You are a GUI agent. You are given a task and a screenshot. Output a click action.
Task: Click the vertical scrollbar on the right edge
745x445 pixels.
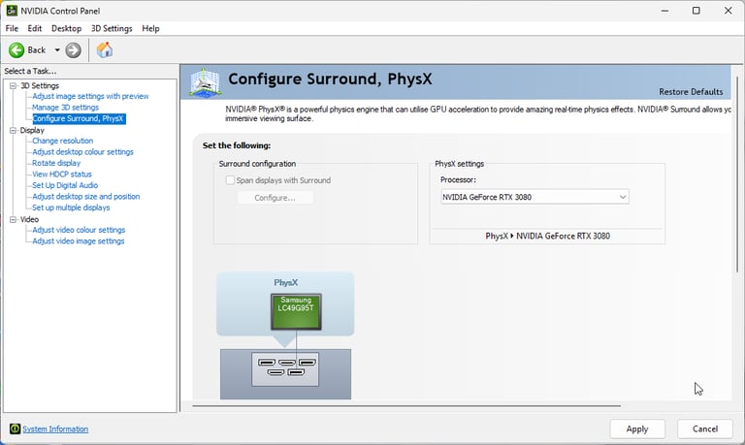[737, 174]
